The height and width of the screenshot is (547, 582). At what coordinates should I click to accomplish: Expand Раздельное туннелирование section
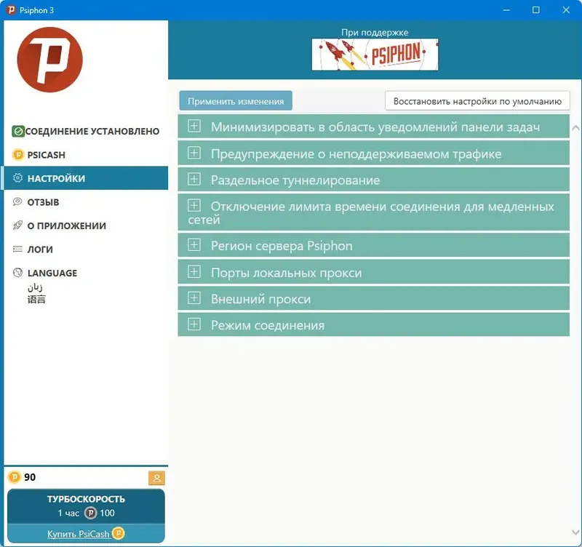373,180
